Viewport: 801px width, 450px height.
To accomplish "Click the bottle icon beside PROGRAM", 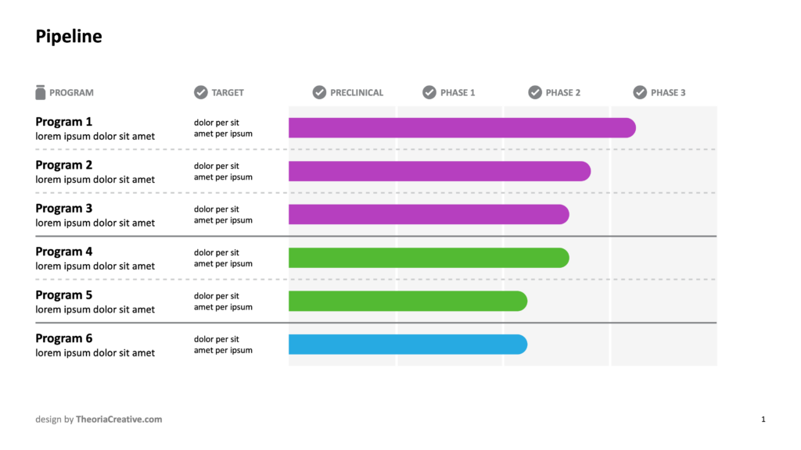I will coord(41,92).
